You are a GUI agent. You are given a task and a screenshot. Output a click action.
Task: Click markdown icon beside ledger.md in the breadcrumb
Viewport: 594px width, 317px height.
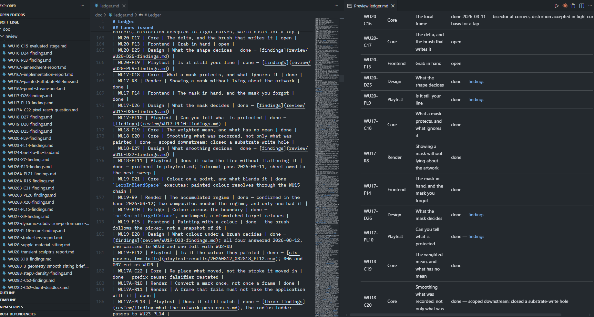tap(111, 15)
